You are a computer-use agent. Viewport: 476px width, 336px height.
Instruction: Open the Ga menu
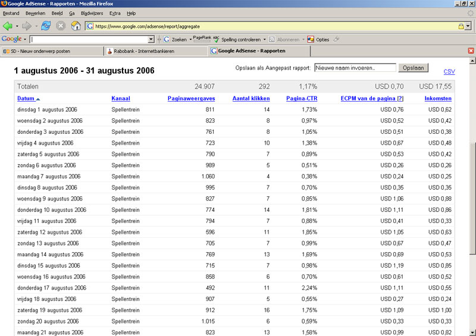tap(71, 13)
